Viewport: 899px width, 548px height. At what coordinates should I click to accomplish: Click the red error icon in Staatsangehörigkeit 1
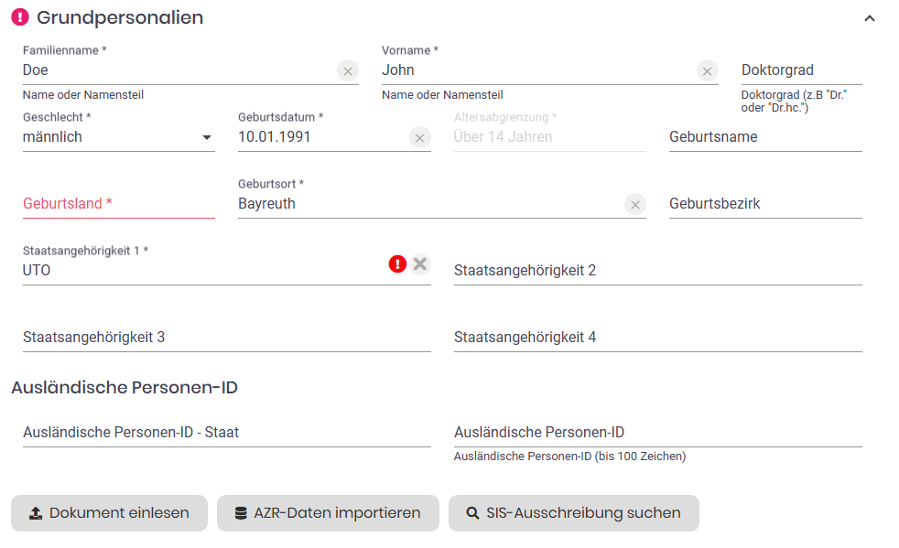coord(397,264)
